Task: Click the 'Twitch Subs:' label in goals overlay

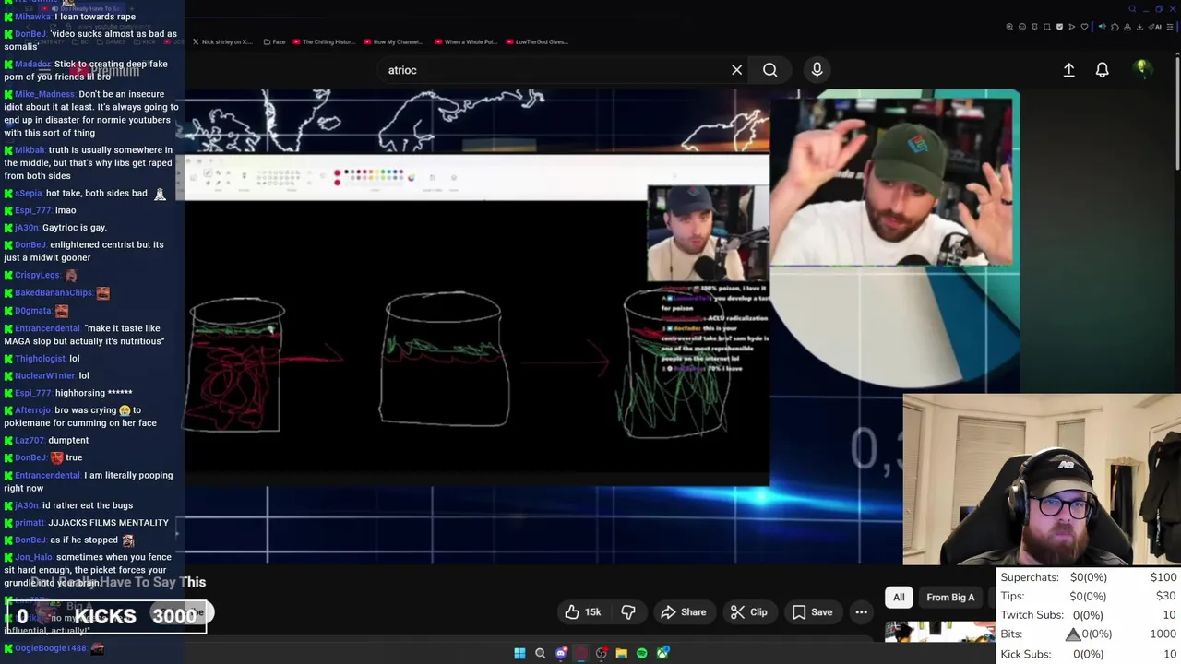Action: click(1032, 615)
